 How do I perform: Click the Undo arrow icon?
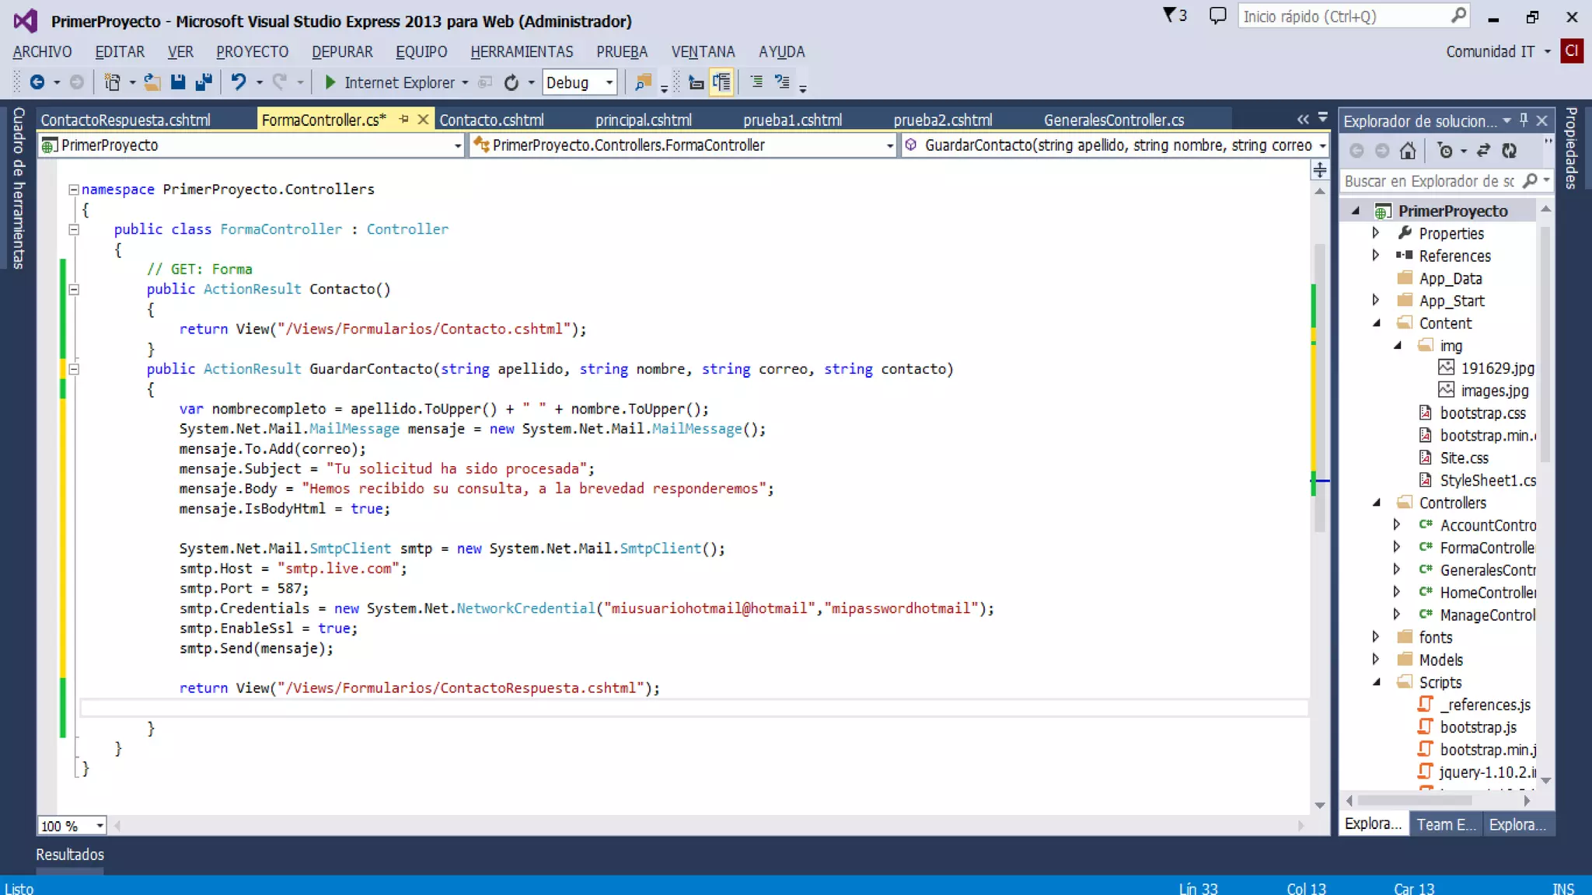click(239, 82)
